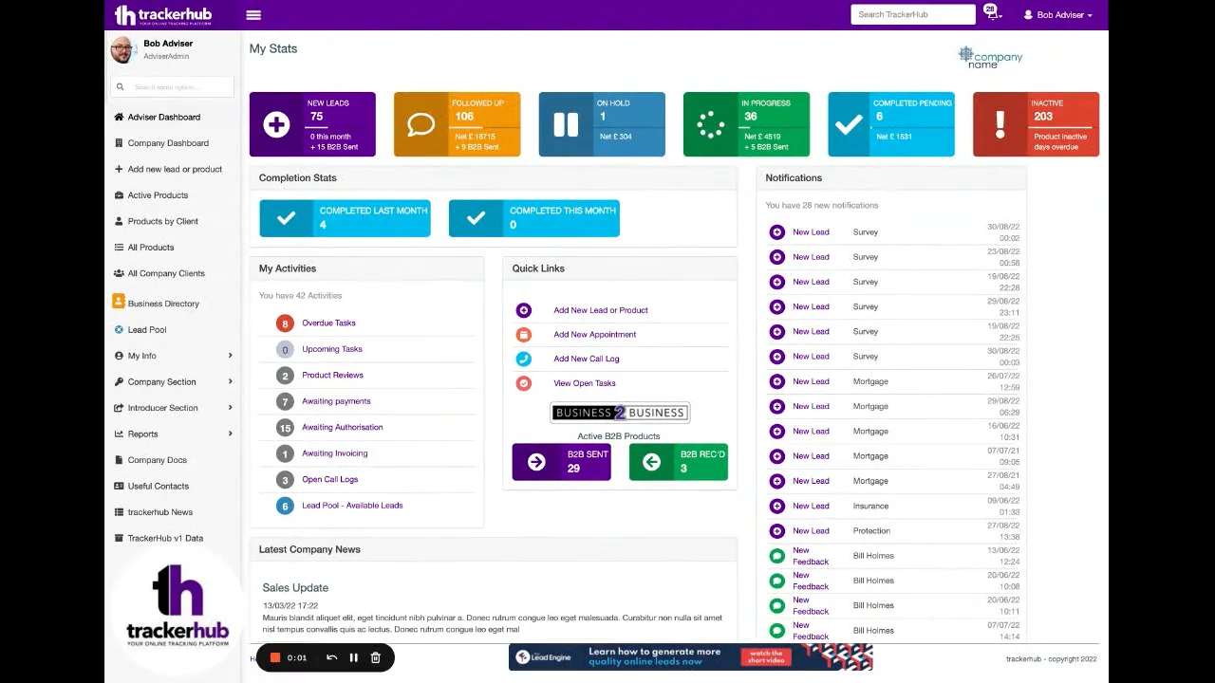This screenshot has width=1215, height=683.
Task: Select Active Products in sidebar
Action: [151, 195]
